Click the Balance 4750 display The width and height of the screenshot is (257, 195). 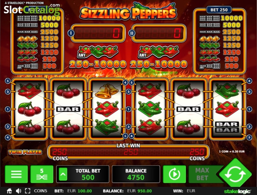click(x=136, y=174)
